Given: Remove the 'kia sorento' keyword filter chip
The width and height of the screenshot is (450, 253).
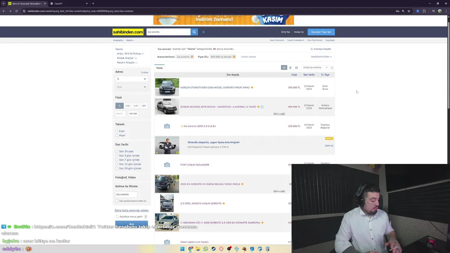Looking at the screenshot, I should (x=192, y=57).
